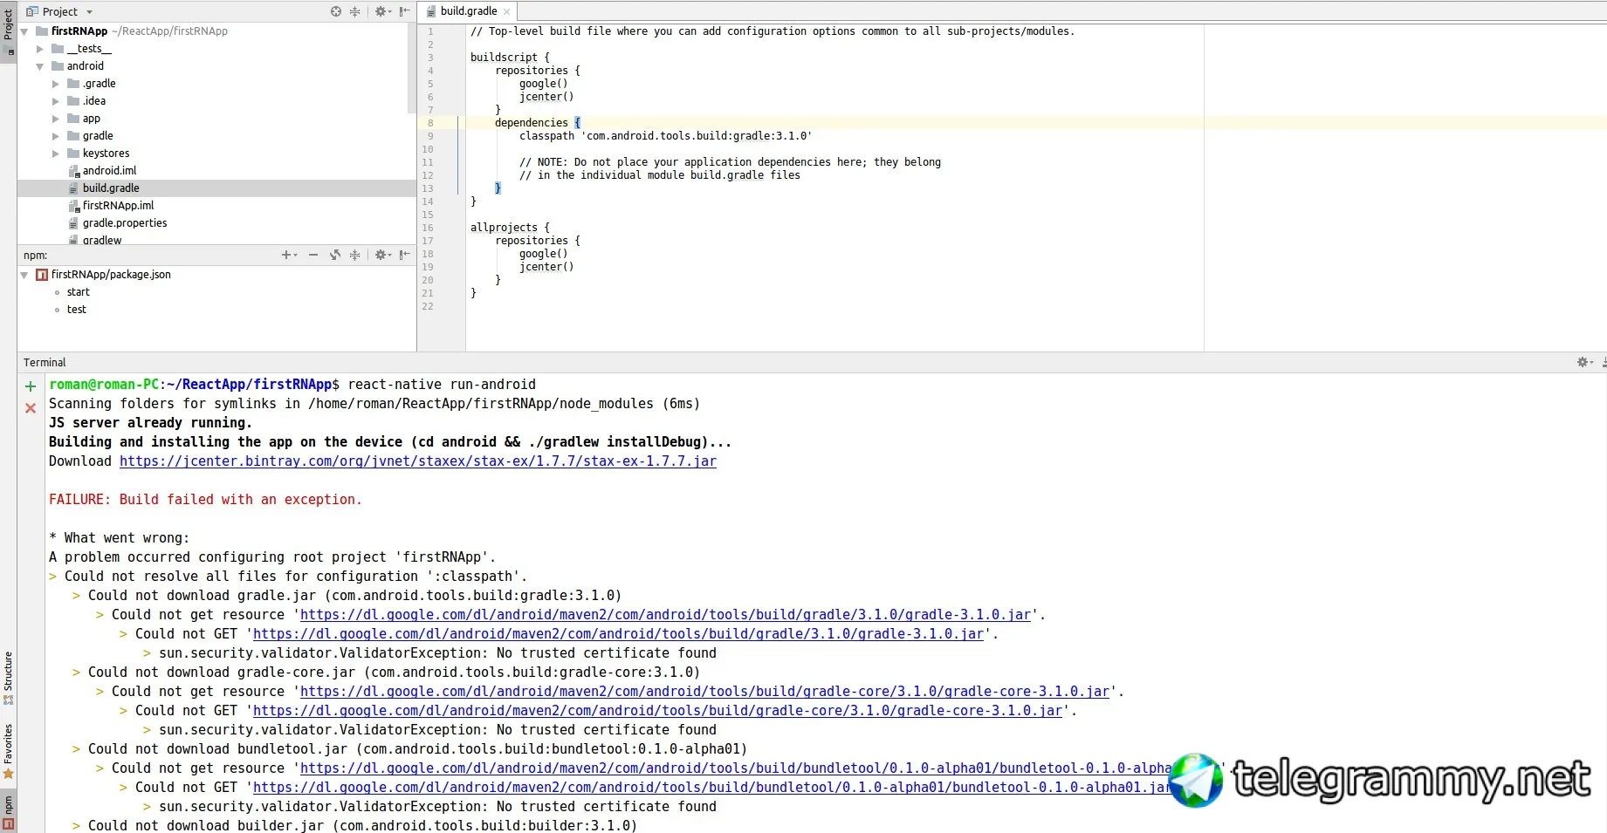Place cursor on 'classpath' line in editor
This screenshot has height=833, width=1607.
pos(665,136)
